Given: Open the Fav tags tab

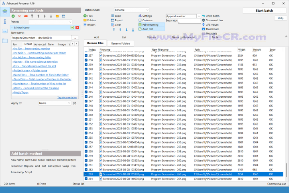Looking at the screenshot, I should point(15,44).
